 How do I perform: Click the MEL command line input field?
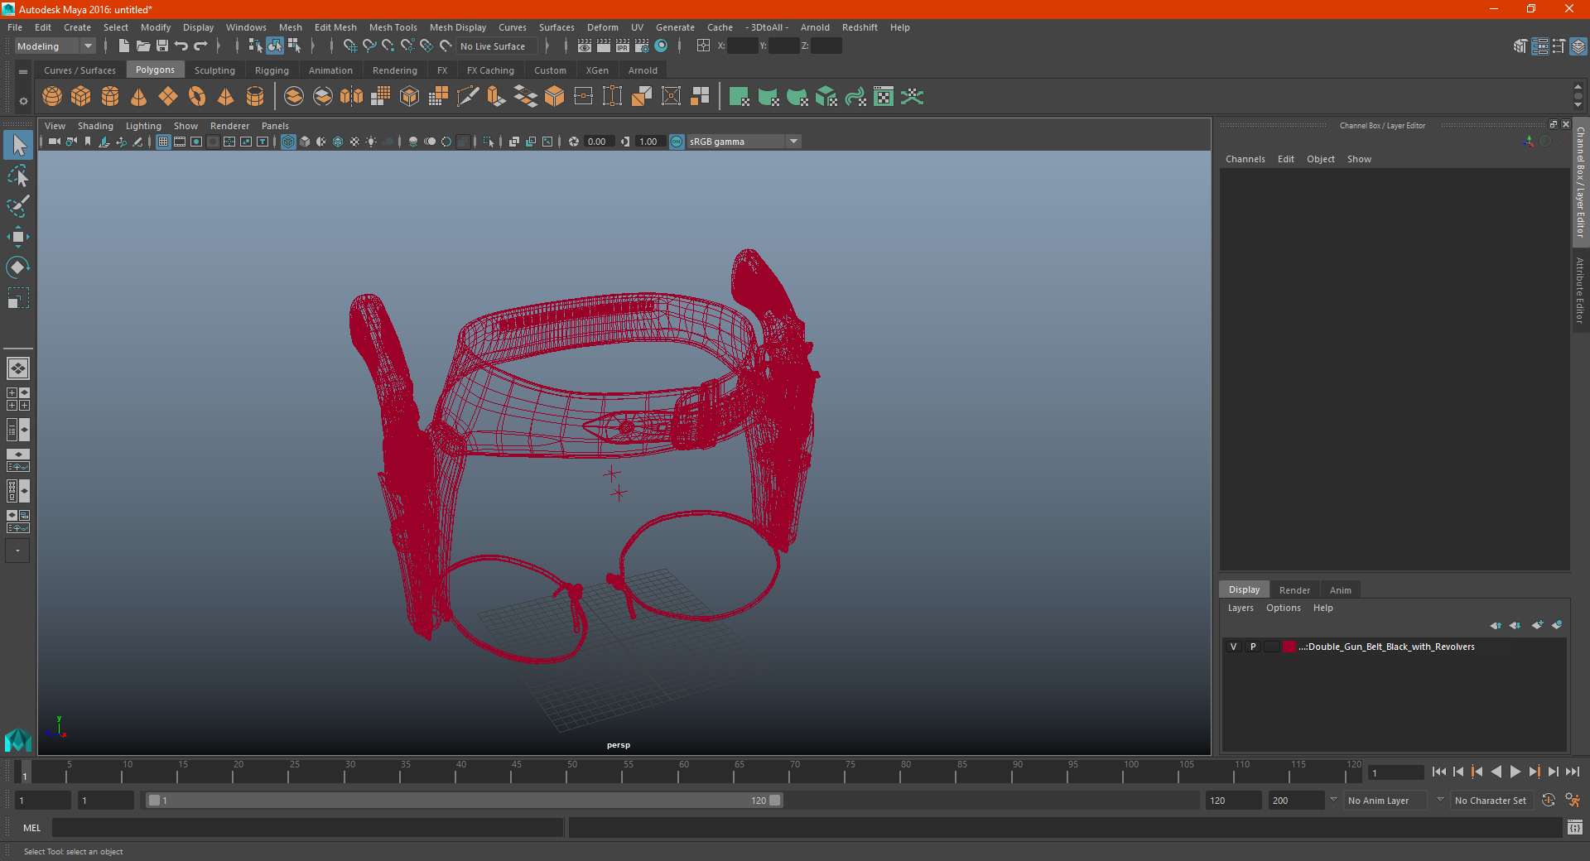307,828
